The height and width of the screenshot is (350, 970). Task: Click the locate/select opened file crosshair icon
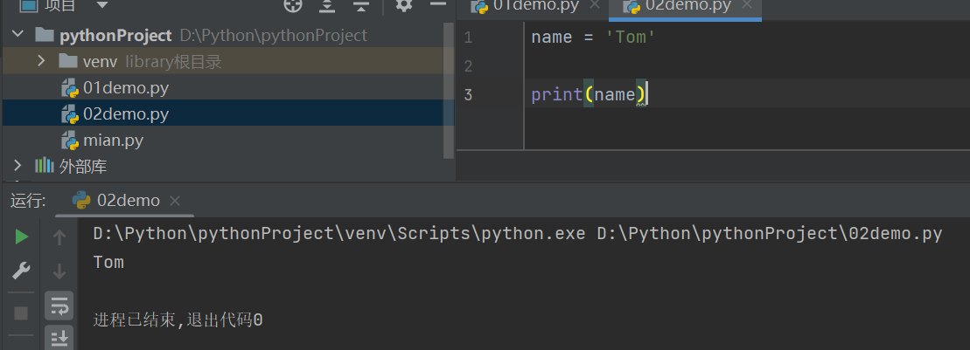point(293,5)
